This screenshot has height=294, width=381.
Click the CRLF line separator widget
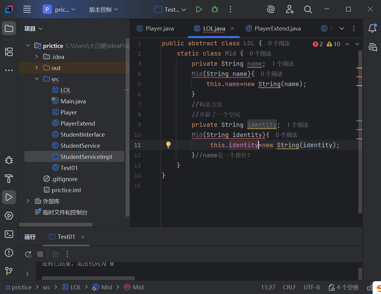coord(290,287)
